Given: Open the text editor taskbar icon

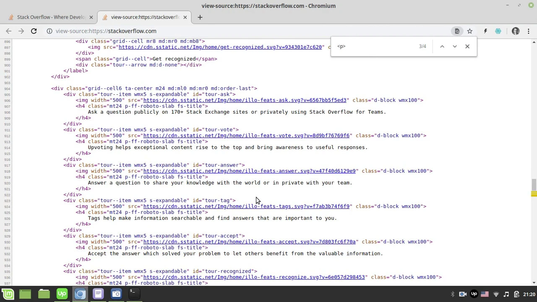Looking at the screenshot, I should coord(98,294).
